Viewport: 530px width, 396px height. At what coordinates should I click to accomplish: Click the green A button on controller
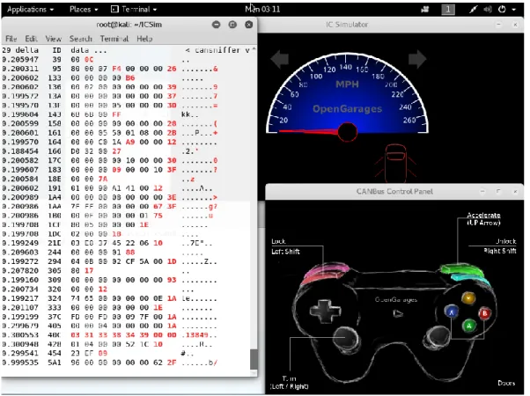pyautogui.click(x=469, y=326)
